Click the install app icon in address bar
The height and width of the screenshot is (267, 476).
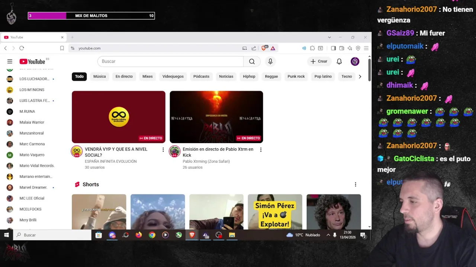tap(244, 48)
